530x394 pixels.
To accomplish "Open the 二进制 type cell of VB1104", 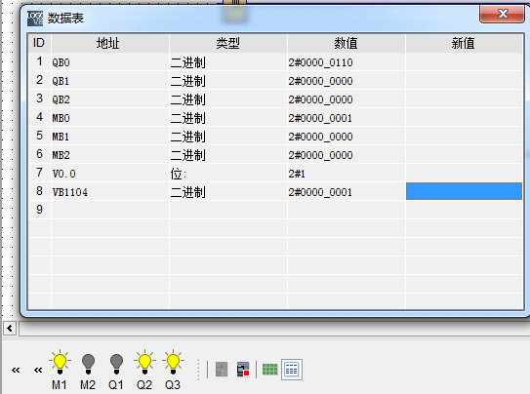I will tap(228, 192).
